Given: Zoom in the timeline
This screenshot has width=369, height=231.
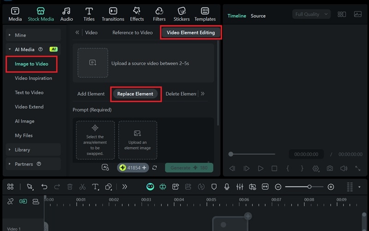Looking at the screenshot, I should pos(331,187).
